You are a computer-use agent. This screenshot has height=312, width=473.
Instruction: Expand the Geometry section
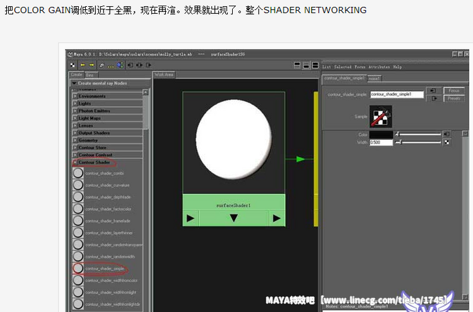tap(76, 140)
